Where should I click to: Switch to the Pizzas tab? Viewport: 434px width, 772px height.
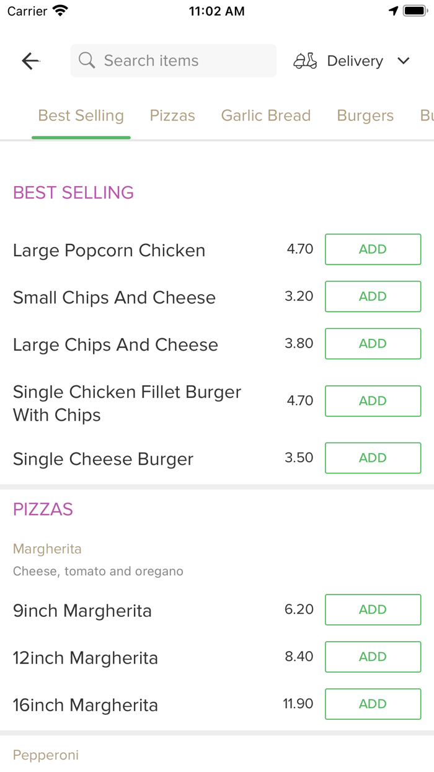click(x=172, y=115)
